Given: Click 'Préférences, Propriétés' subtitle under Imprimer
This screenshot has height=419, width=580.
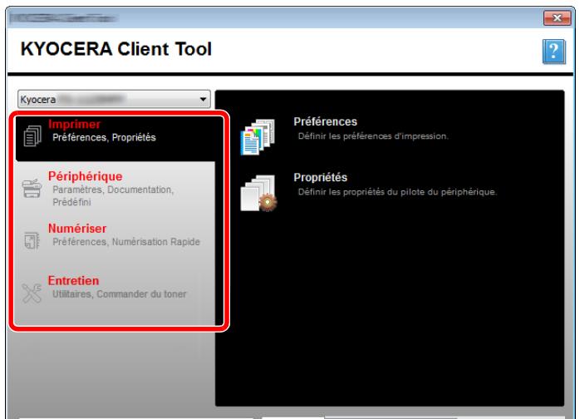Looking at the screenshot, I should (105, 138).
